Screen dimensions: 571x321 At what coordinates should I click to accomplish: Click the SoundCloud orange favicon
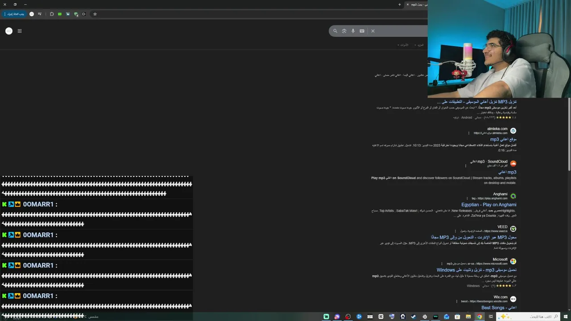click(513, 164)
